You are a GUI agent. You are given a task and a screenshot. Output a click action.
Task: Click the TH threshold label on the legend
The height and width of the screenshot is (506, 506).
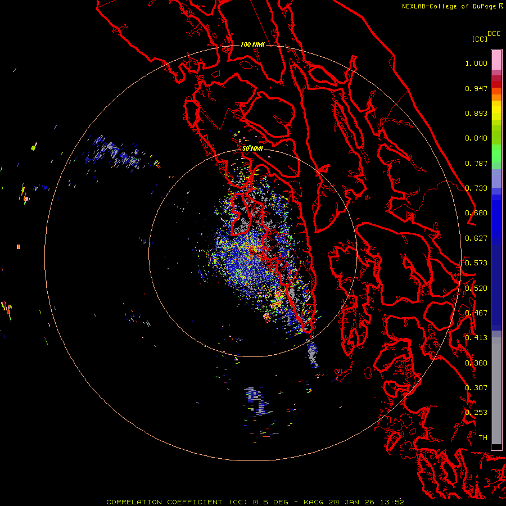(x=483, y=438)
